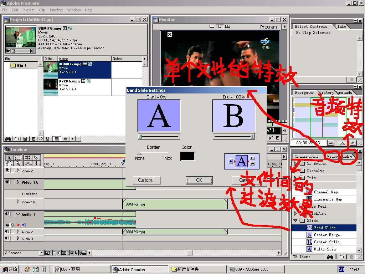Screen dimensions: 365x274
Task: Click the blue pan rubberband icon on Audio 1
Action: [x=24, y=225]
